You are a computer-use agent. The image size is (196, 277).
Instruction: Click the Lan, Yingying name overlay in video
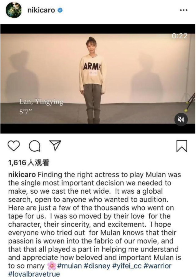pyautogui.click(x=41, y=102)
